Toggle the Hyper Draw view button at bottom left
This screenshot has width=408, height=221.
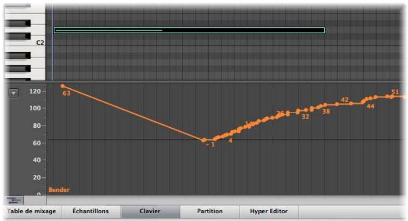tap(14, 200)
